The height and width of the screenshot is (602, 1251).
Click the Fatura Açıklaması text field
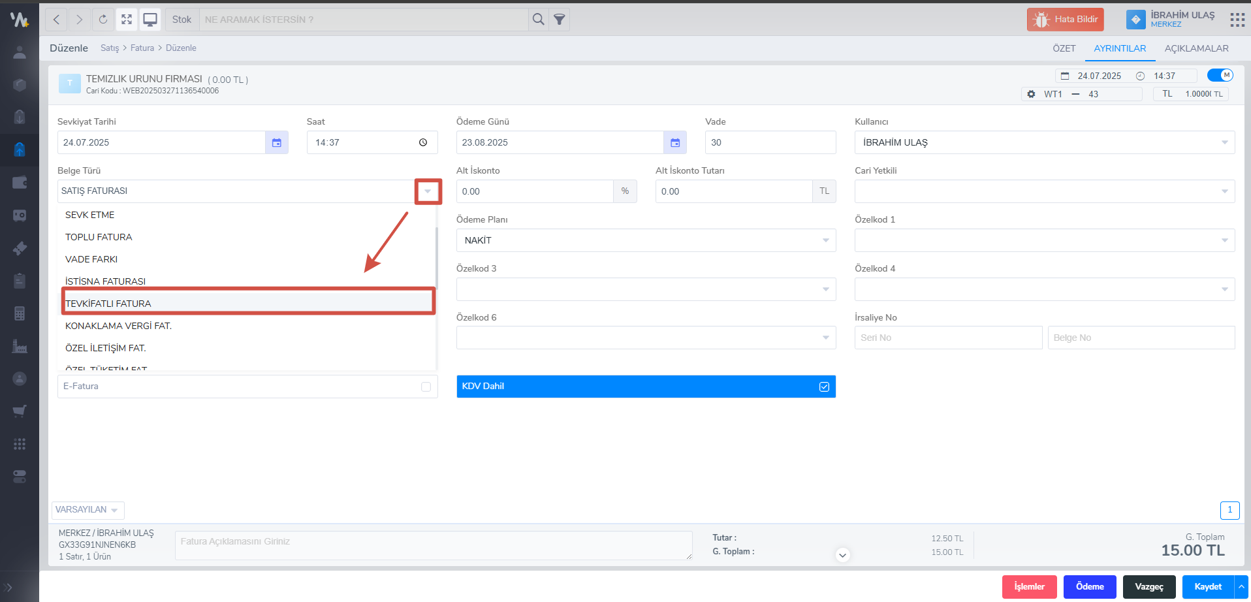coord(433,545)
